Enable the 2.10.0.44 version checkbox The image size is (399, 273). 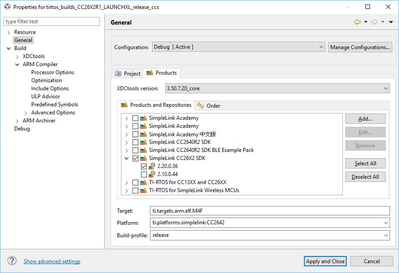(144, 174)
